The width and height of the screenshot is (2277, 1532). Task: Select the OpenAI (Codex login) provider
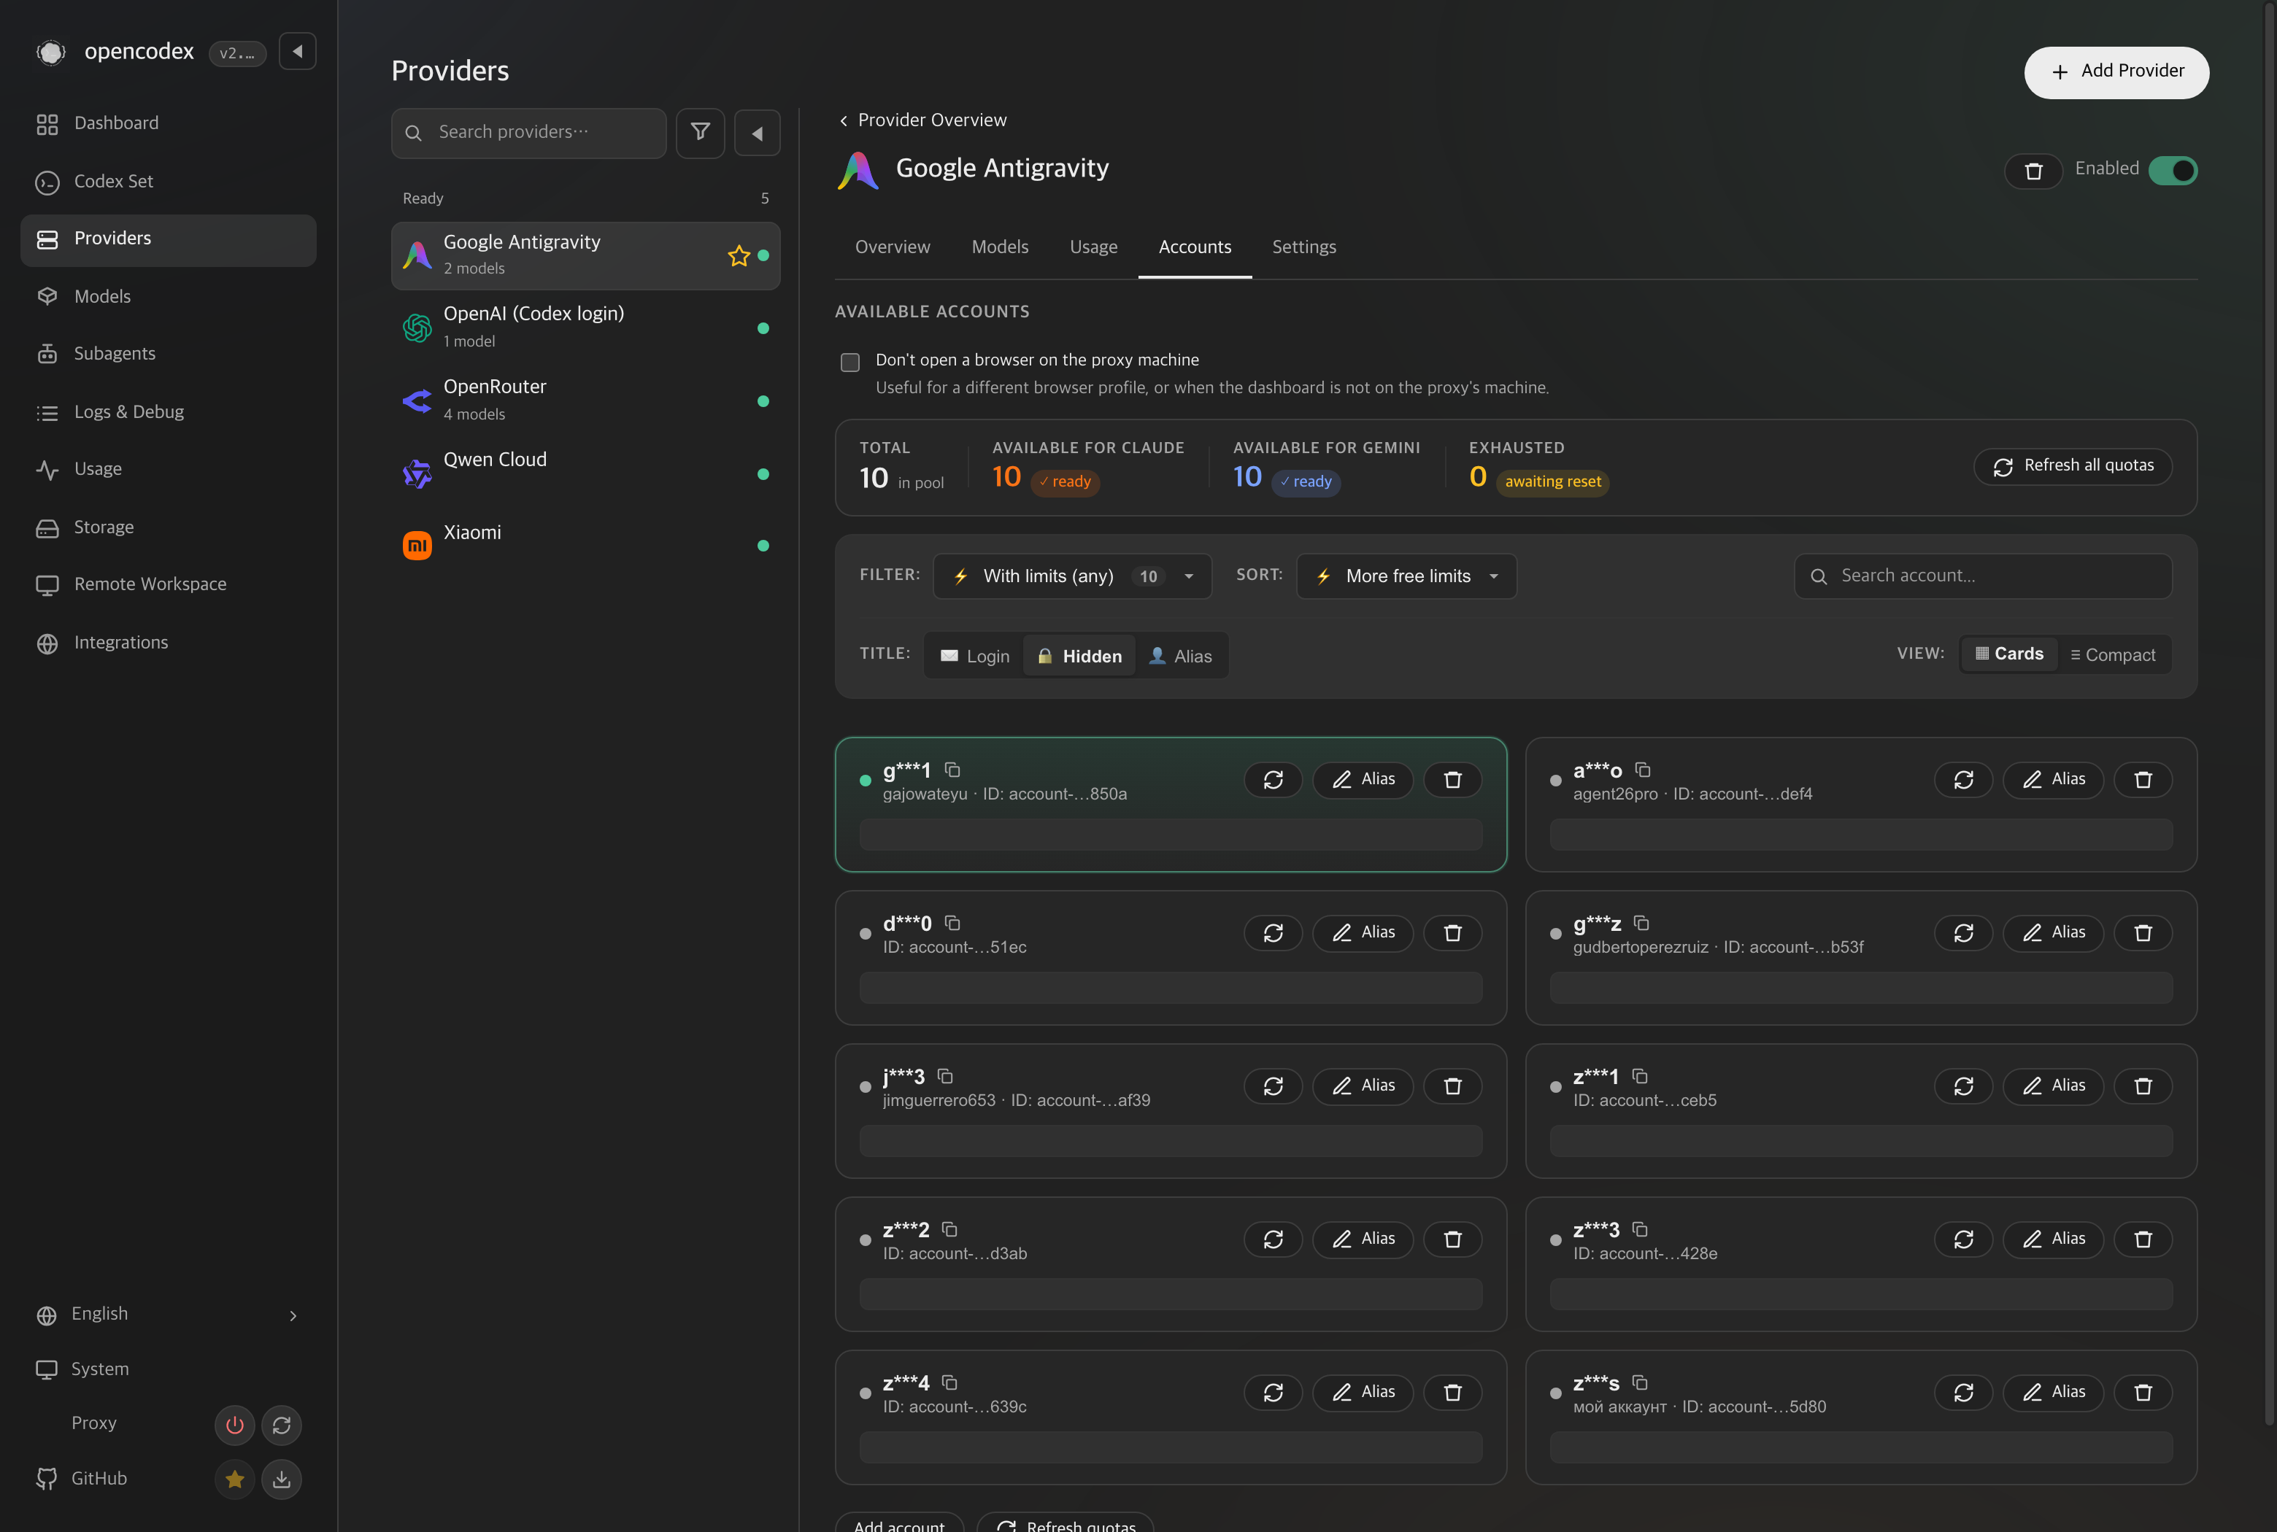(585, 328)
